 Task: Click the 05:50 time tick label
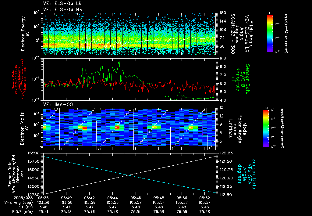182,198
